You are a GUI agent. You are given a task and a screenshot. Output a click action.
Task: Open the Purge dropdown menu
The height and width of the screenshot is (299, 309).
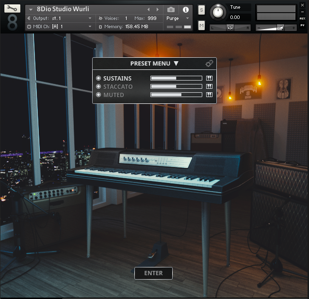coord(178,18)
